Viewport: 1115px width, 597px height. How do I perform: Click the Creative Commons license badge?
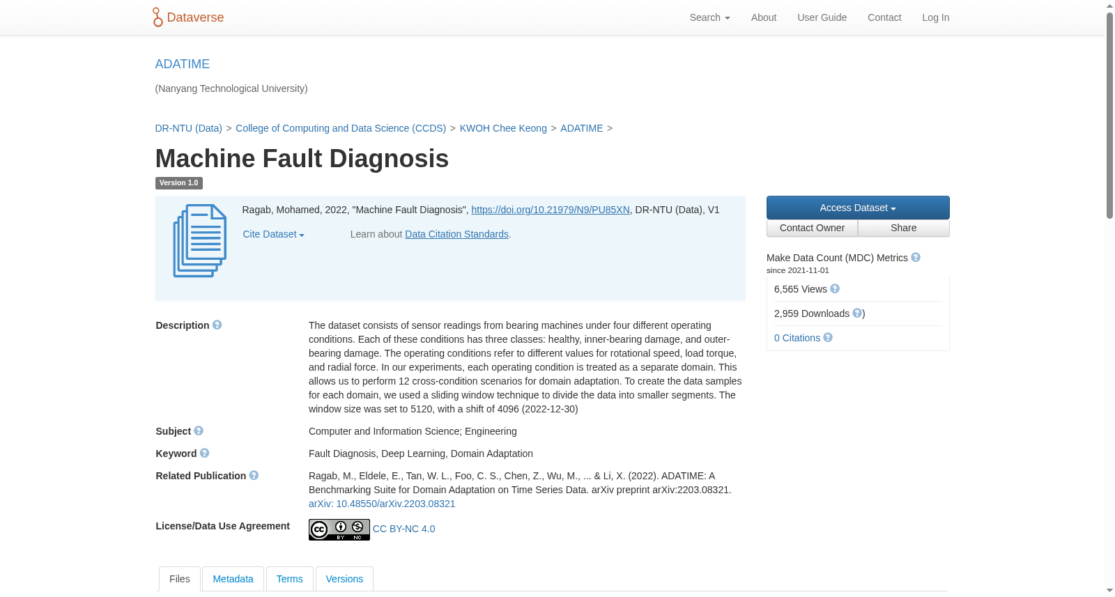click(339, 530)
